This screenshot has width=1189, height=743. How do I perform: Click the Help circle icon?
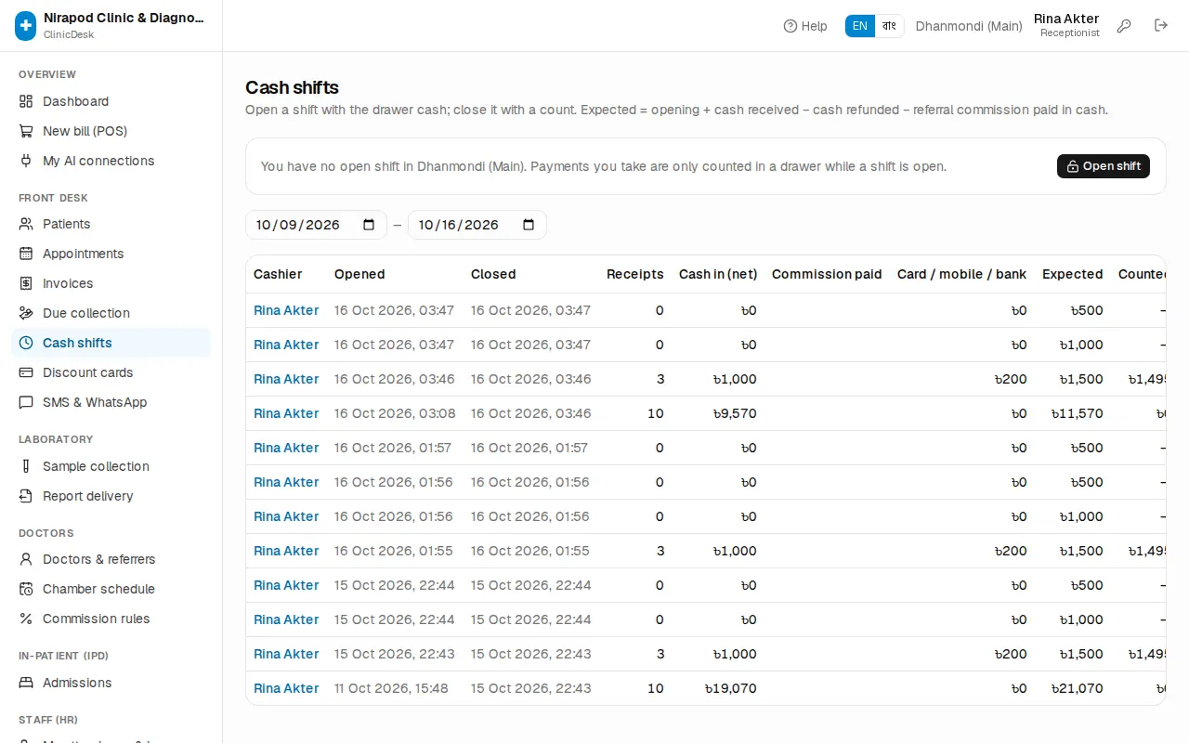(x=790, y=26)
